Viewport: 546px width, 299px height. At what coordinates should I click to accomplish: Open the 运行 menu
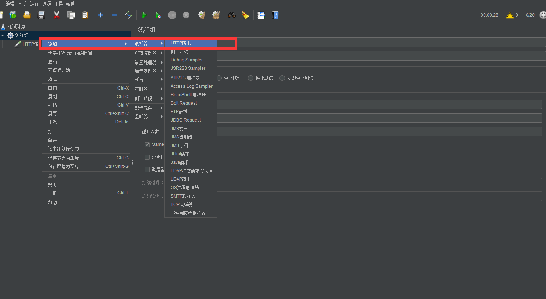34,4
